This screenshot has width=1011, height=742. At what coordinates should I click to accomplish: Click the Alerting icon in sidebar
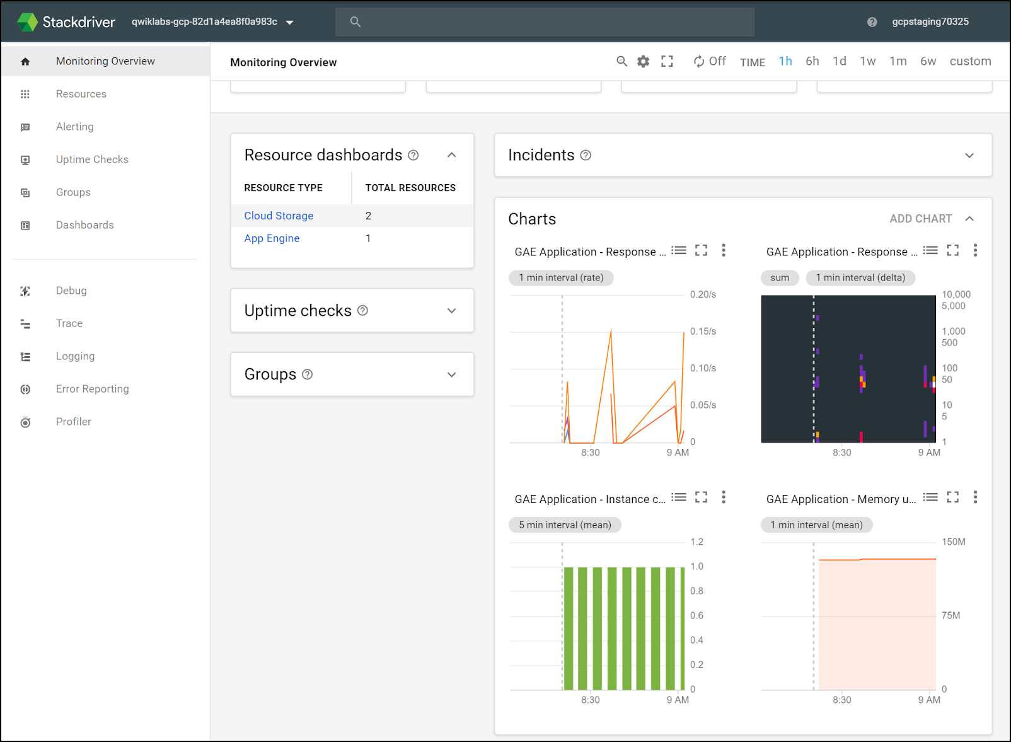(x=25, y=127)
